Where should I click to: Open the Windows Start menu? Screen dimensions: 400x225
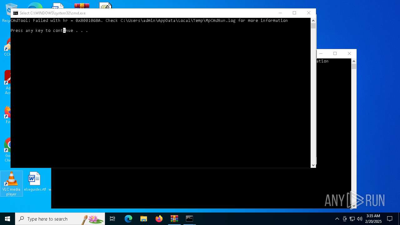[x=7, y=219]
